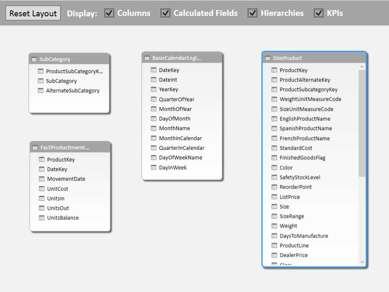389x292 pixels.
Task: Select ProductKey column in FactProductInvent table
Action: (61, 159)
